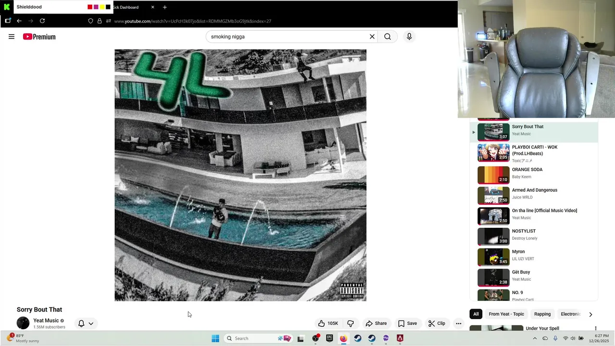Start voice search with the microphone
The height and width of the screenshot is (346, 615).
[x=409, y=37]
